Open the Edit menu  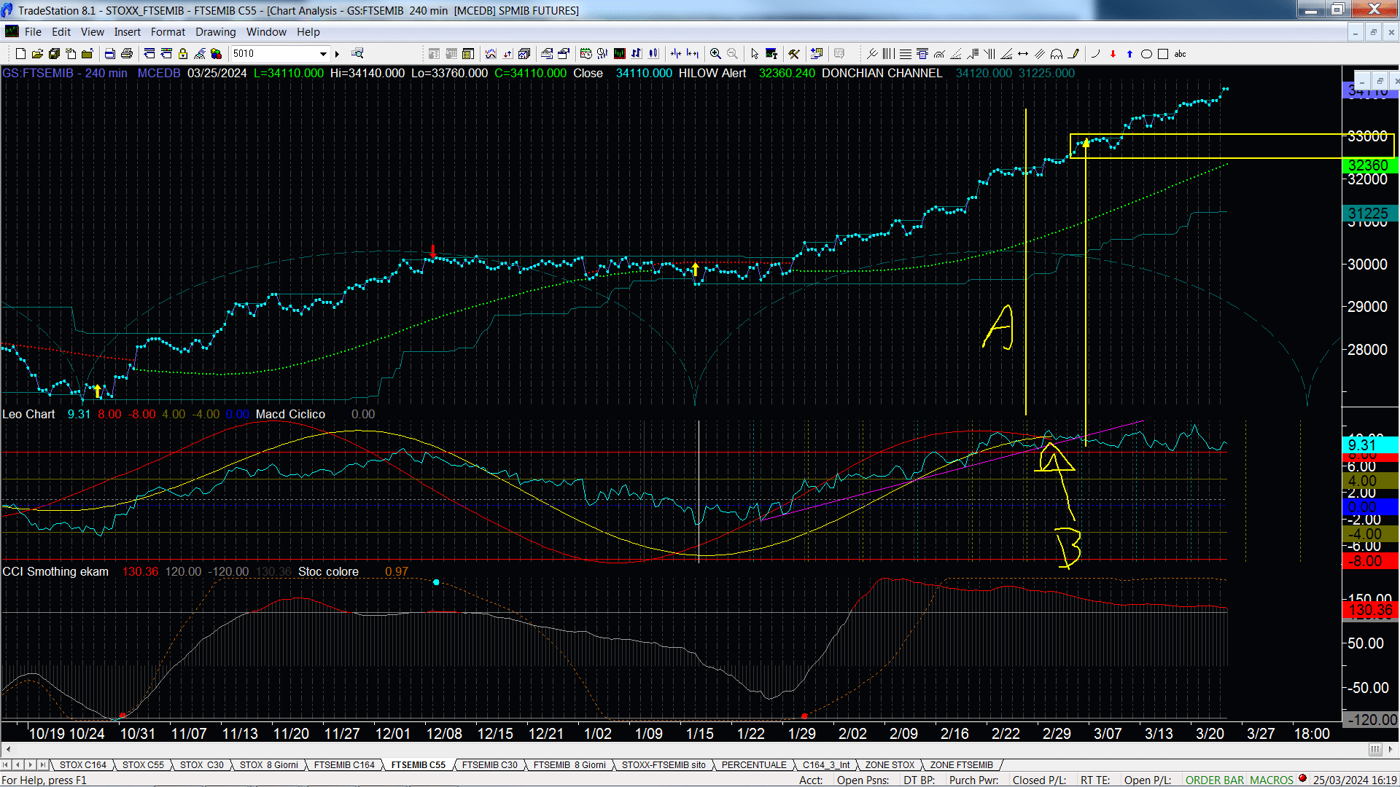point(61,32)
